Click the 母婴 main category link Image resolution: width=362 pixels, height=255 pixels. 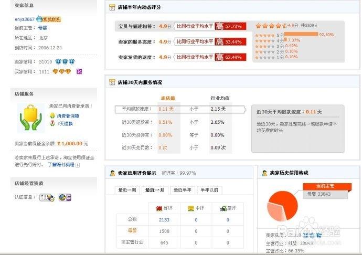(42, 28)
